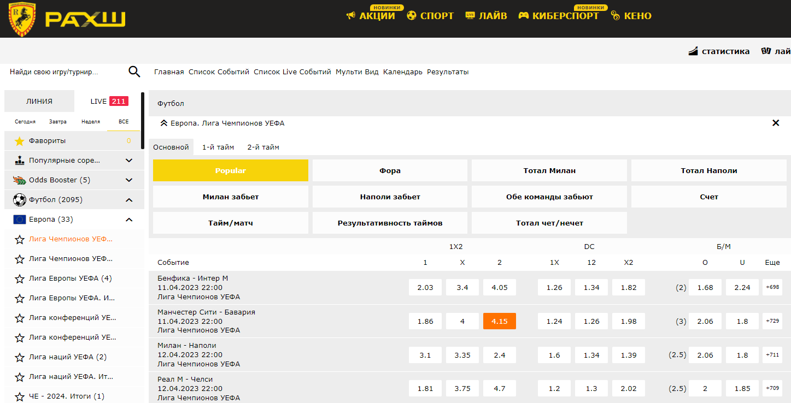This screenshot has width=791, height=403.
Task: Select the Счет market button
Action: pos(709,197)
